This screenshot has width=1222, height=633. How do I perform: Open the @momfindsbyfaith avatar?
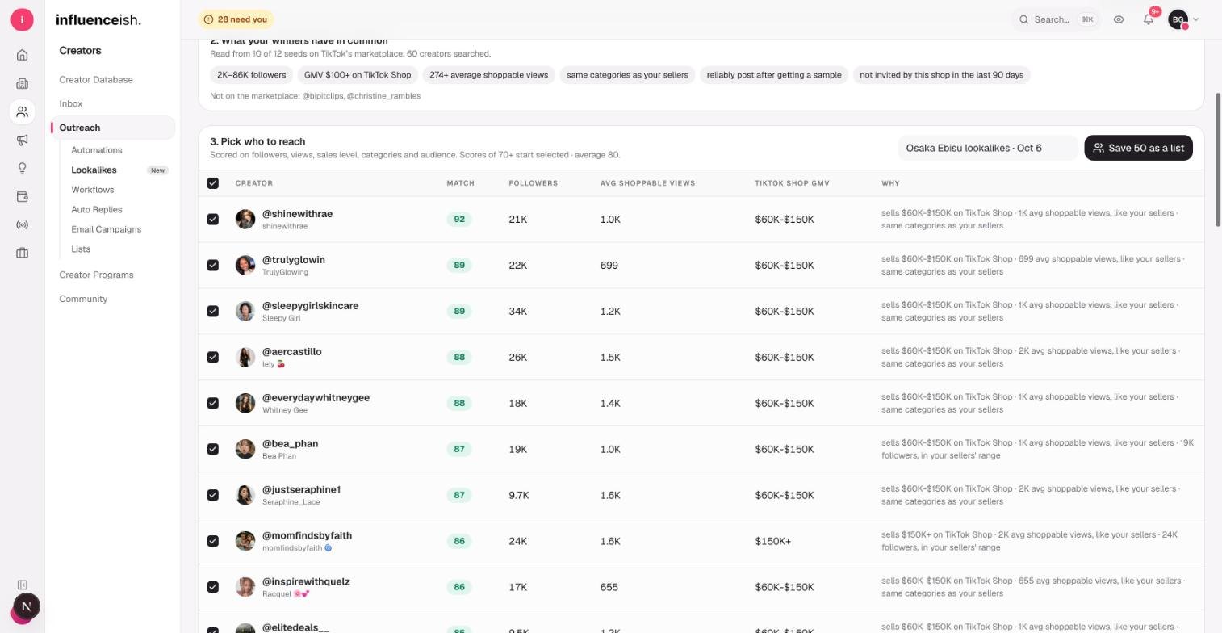[x=245, y=541]
